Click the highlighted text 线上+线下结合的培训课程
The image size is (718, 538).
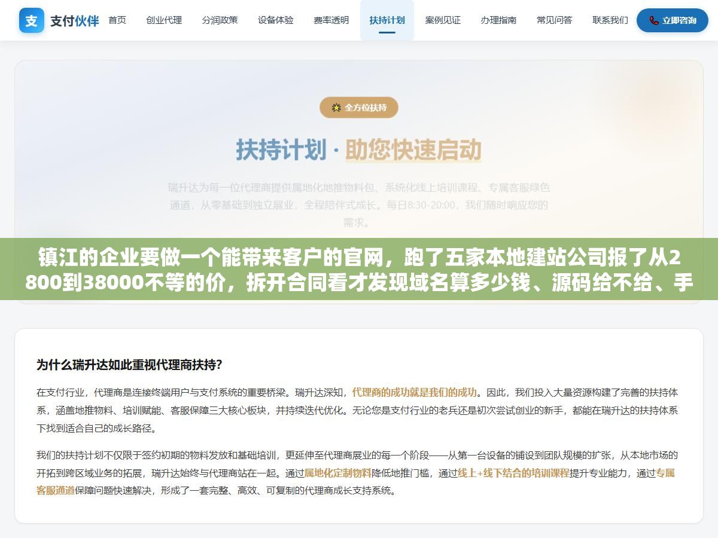[x=514, y=473]
